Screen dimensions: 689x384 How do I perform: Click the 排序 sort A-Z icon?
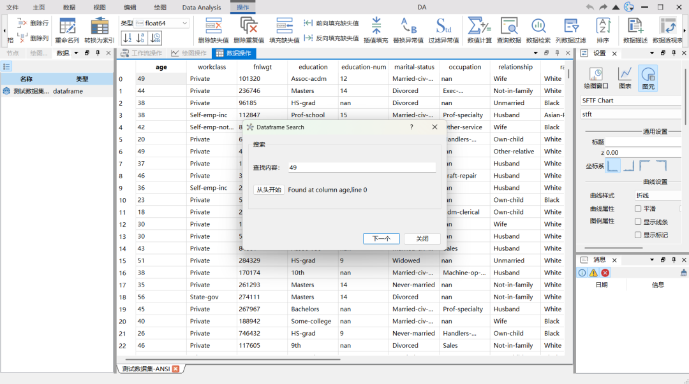point(603,26)
